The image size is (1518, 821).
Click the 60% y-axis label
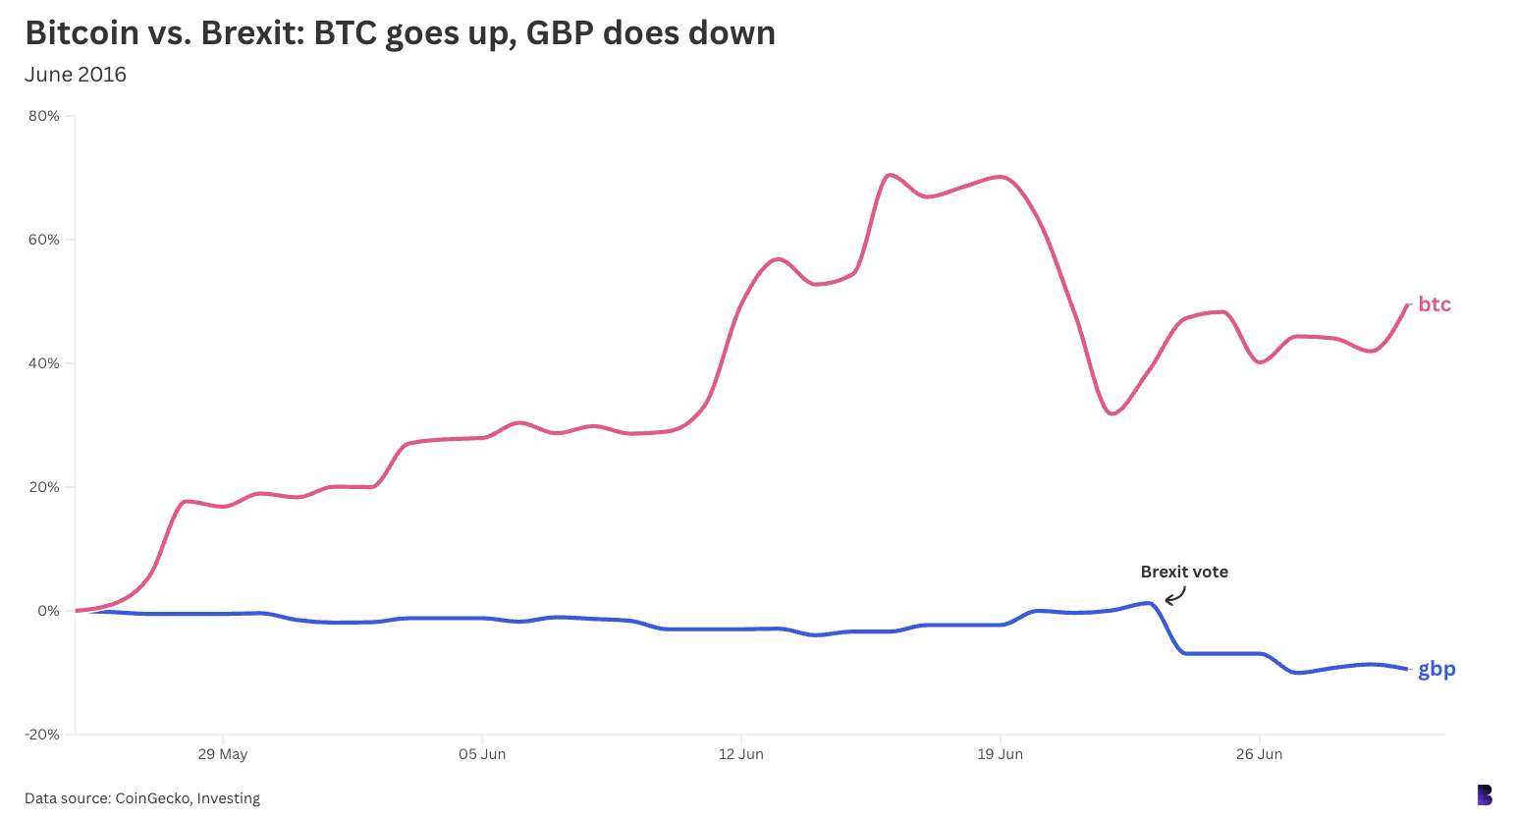click(x=44, y=240)
